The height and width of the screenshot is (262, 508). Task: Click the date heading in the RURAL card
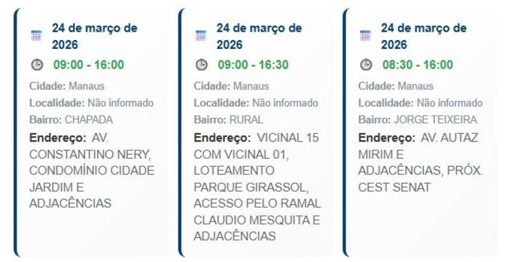[259, 36]
